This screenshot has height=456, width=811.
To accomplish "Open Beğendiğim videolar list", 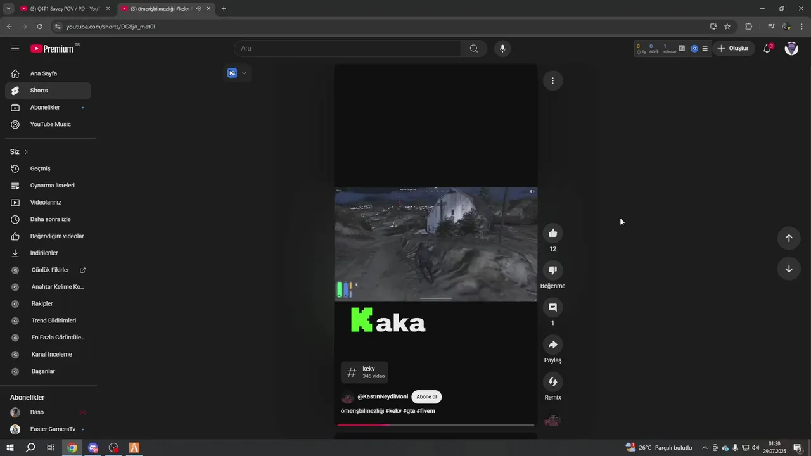I will coord(48,236).
